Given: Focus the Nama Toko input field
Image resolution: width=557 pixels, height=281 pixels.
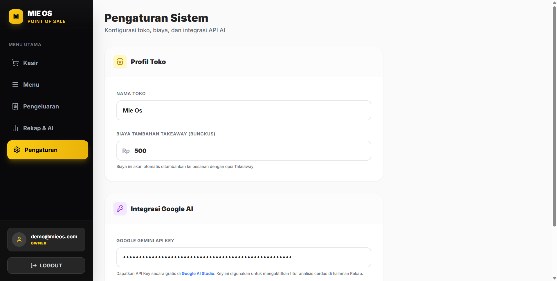Looking at the screenshot, I should pyautogui.click(x=244, y=110).
